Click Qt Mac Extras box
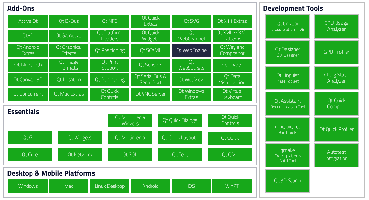 click(69, 94)
